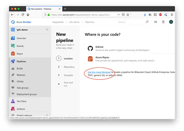Open Task groups in sidebar
This screenshot has width=184, height=131.
[x=22, y=88]
